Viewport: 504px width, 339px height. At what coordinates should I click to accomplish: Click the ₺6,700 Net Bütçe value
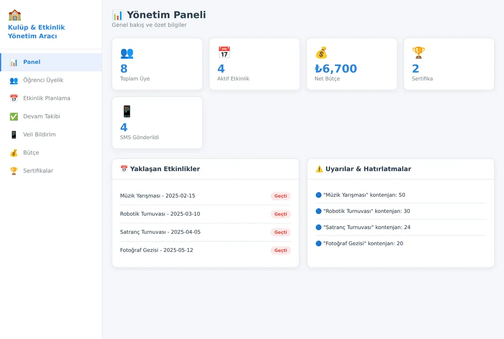coord(336,69)
